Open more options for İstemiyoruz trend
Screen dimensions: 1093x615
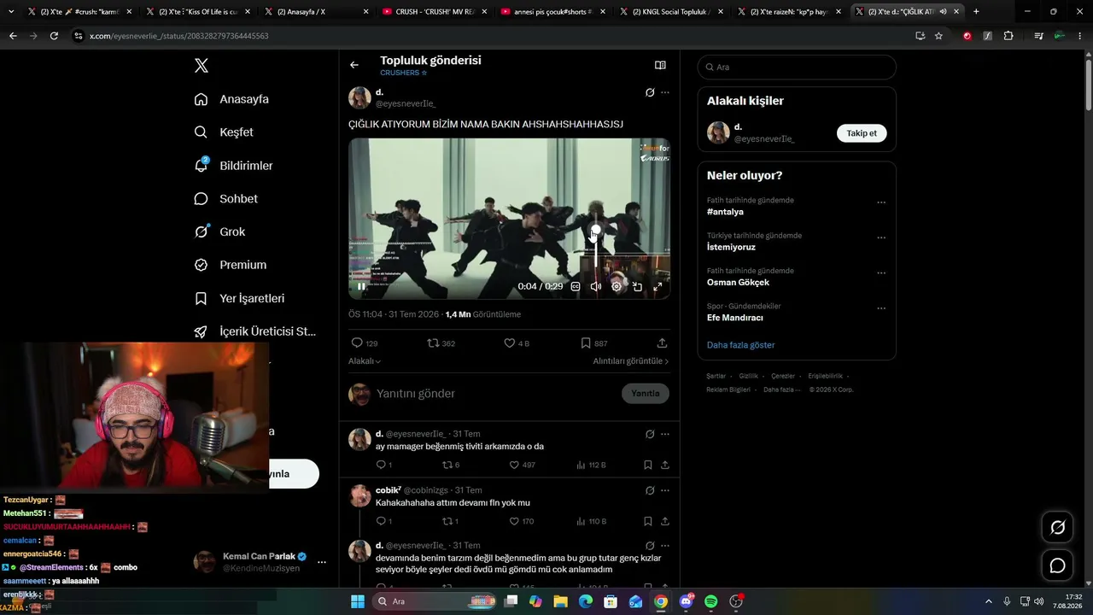click(881, 237)
